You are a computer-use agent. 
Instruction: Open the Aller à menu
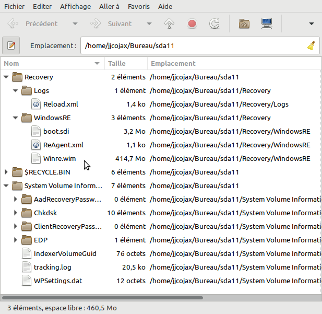click(x=109, y=6)
